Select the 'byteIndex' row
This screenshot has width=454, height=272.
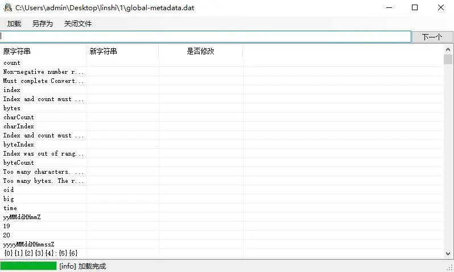point(221,144)
